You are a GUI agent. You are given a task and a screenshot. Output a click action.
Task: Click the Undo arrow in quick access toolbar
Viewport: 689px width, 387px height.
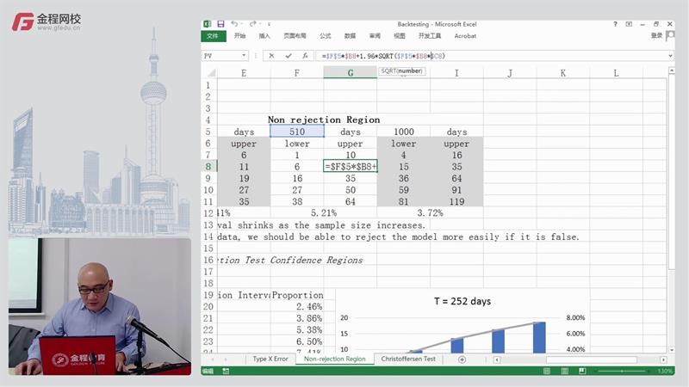point(234,24)
